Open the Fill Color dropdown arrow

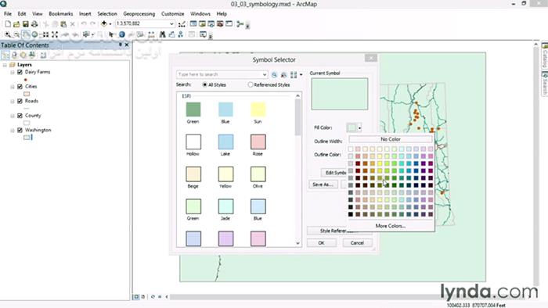click(x=359, y=127)
